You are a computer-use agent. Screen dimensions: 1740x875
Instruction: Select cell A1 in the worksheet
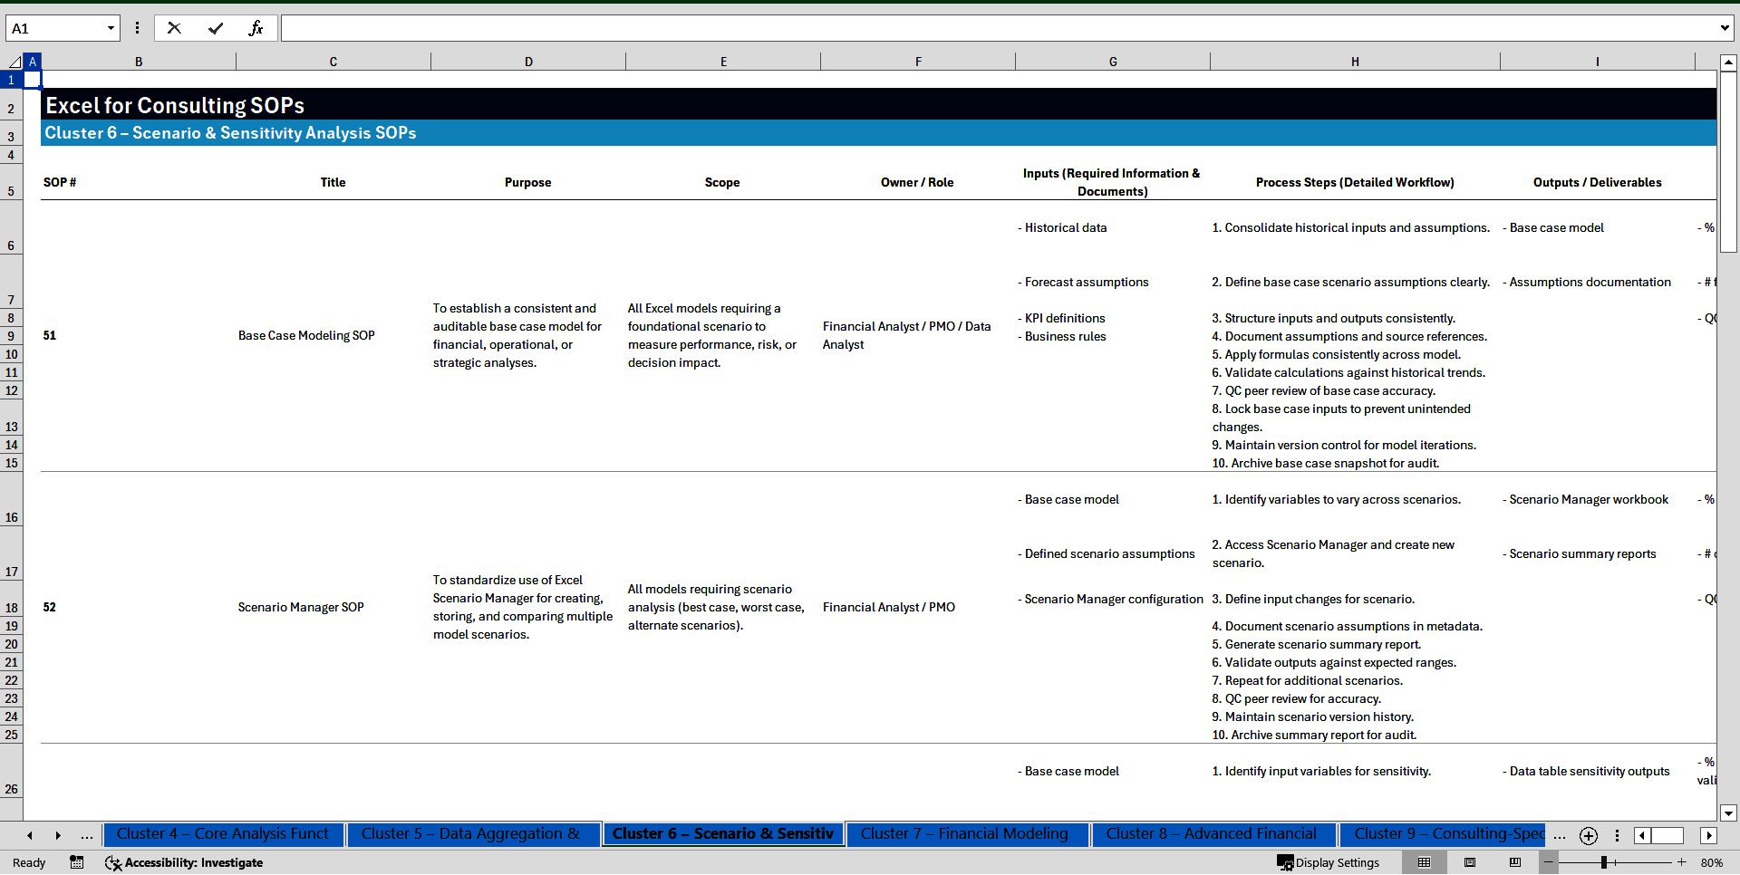pos(32,80)
